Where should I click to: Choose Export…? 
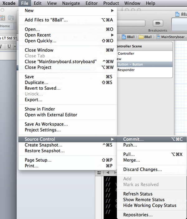68,100
